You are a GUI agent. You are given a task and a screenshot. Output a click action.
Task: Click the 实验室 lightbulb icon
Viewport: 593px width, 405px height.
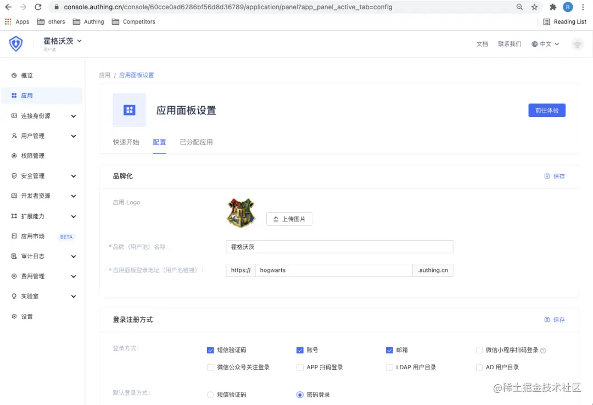tap(14, 296)
